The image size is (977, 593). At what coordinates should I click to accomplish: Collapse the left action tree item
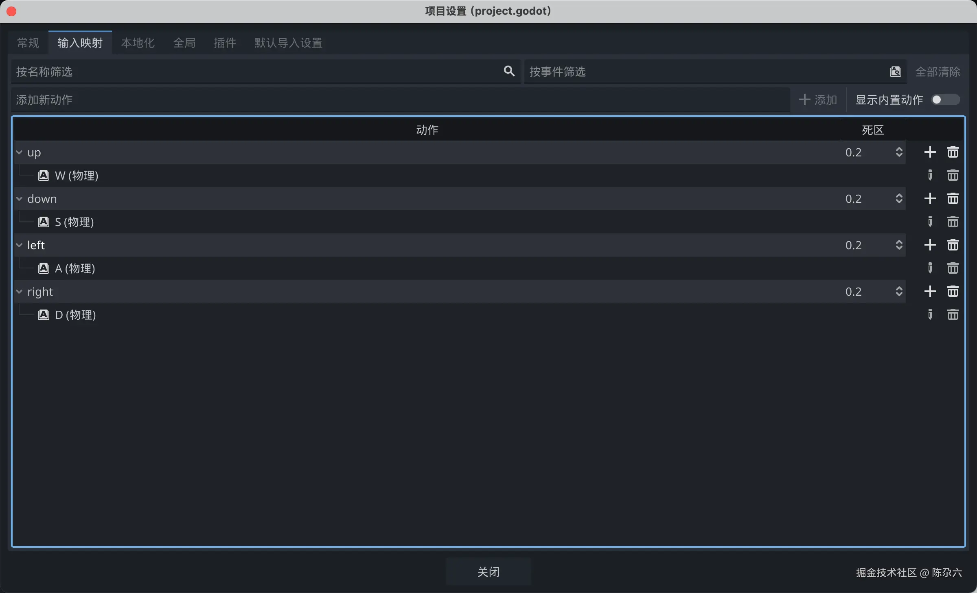pos(19,245)
